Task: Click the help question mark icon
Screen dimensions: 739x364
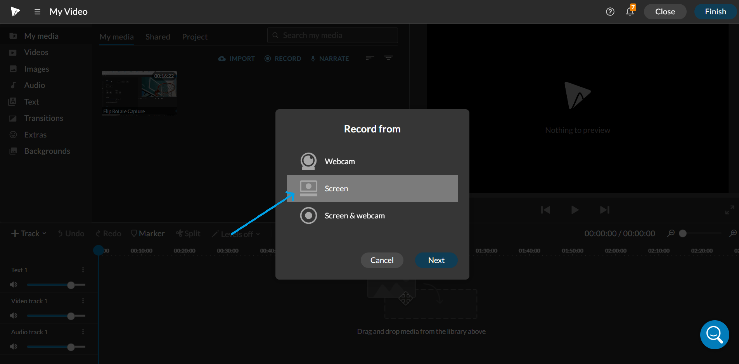Action: (610, 12)
